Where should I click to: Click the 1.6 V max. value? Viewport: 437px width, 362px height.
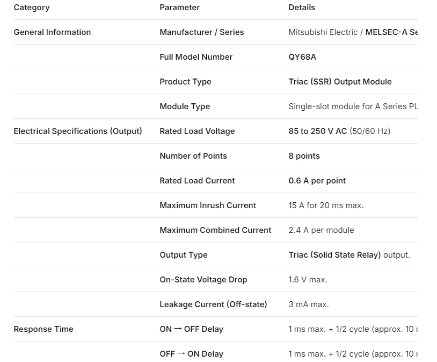tap(308, 280)
